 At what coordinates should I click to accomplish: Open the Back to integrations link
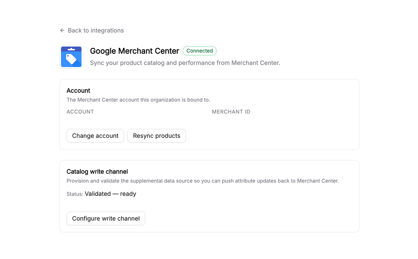click(92, 30)
